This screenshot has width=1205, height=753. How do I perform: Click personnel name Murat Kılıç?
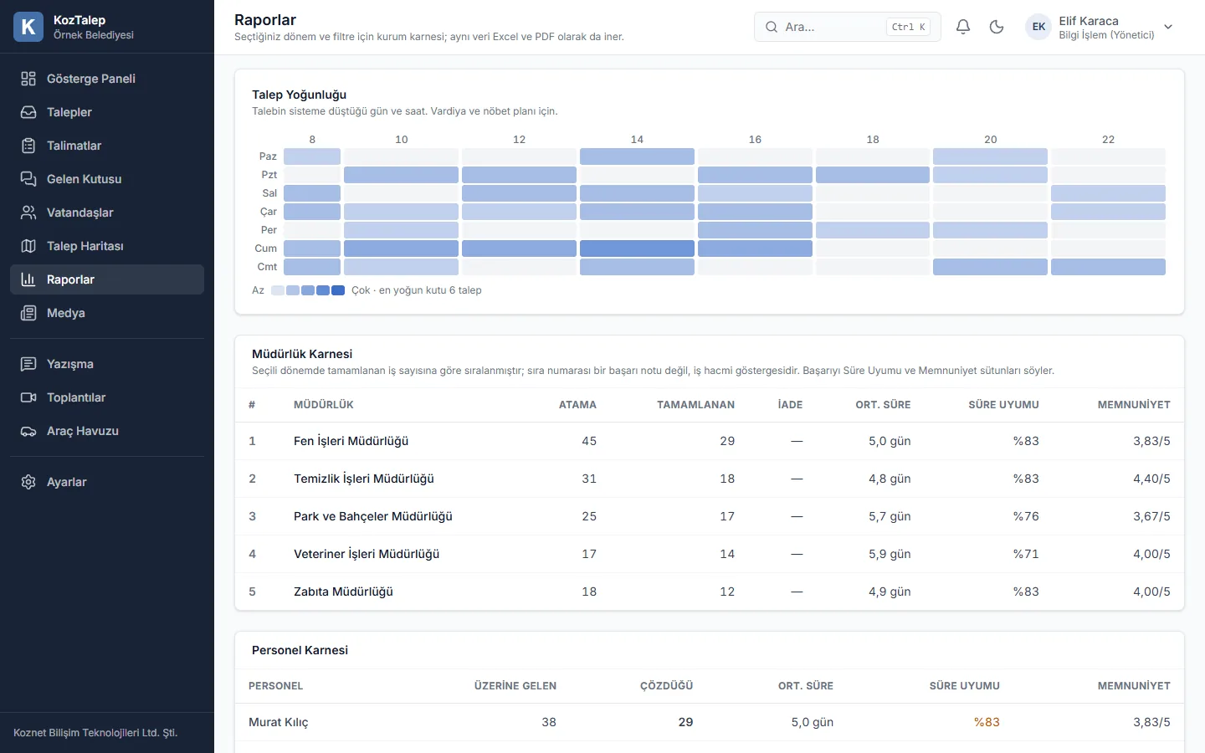279,722
